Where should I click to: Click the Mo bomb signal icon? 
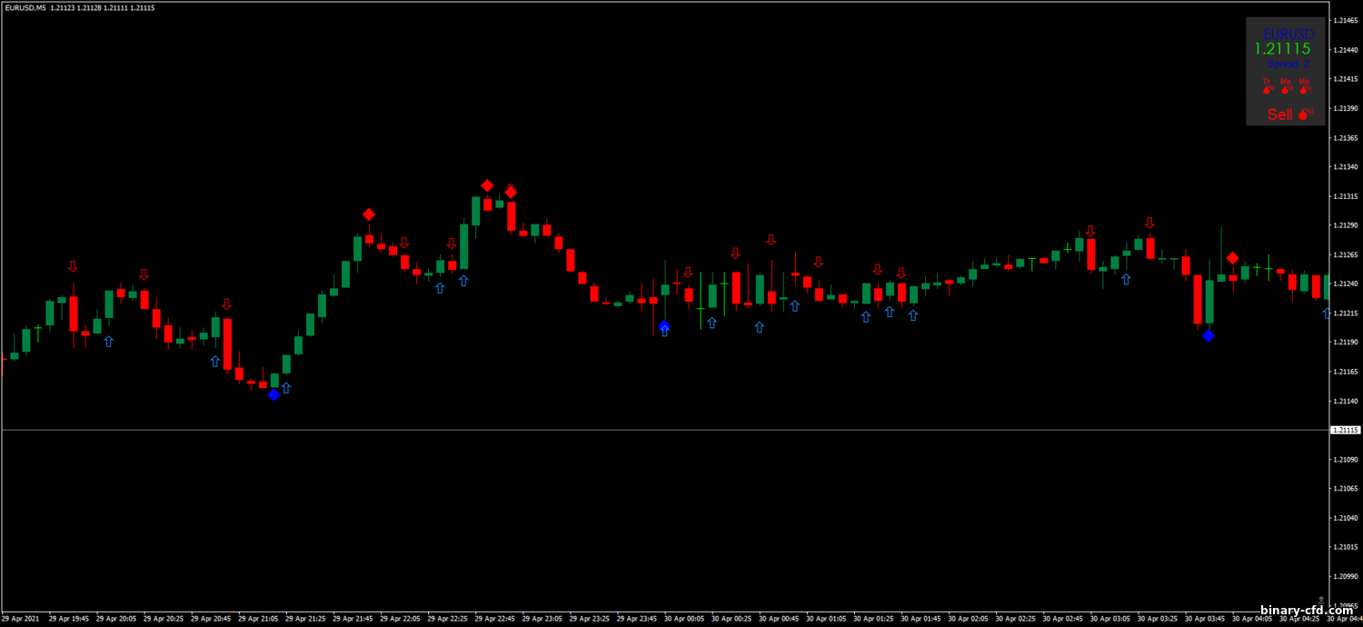(1306, 89)
